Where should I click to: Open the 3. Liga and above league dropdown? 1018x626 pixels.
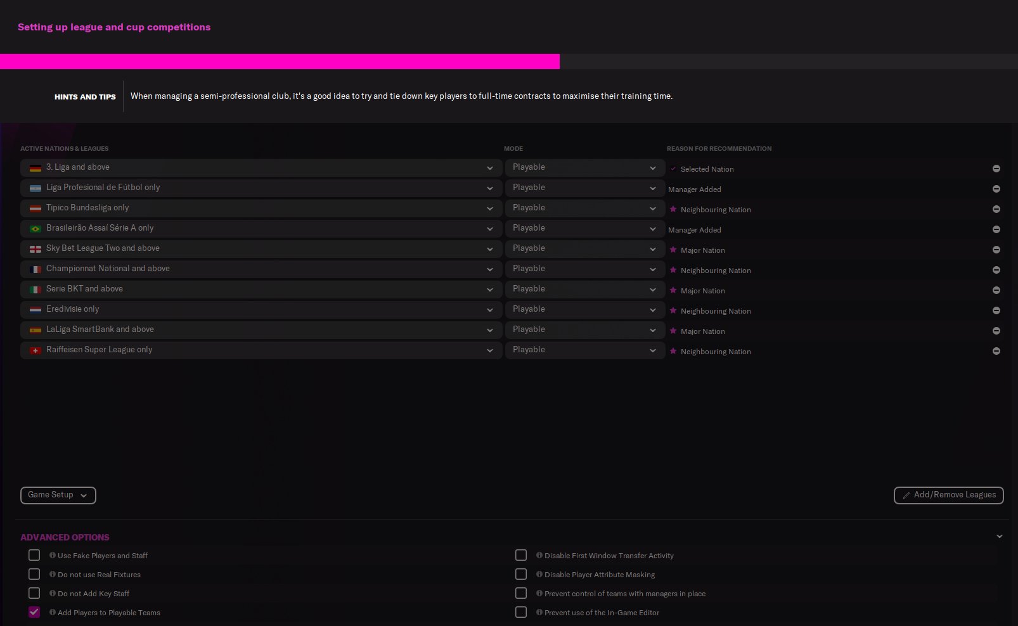(261, 168)
